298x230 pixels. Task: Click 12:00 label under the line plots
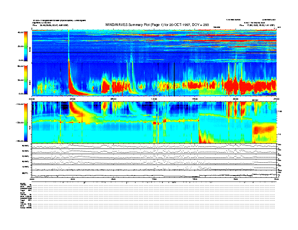pyautogui.click(x=154, y=179)
